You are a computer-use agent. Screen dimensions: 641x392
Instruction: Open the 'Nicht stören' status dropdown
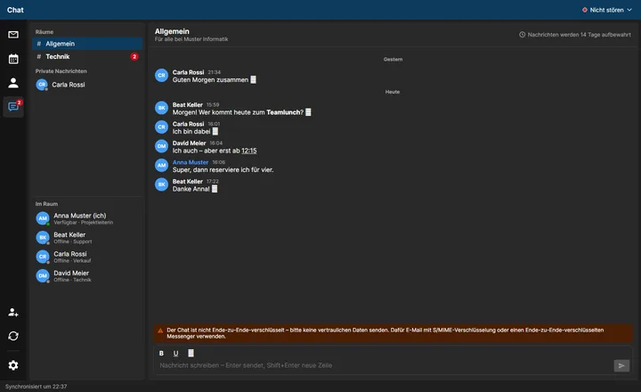click(x=606, y=10)
